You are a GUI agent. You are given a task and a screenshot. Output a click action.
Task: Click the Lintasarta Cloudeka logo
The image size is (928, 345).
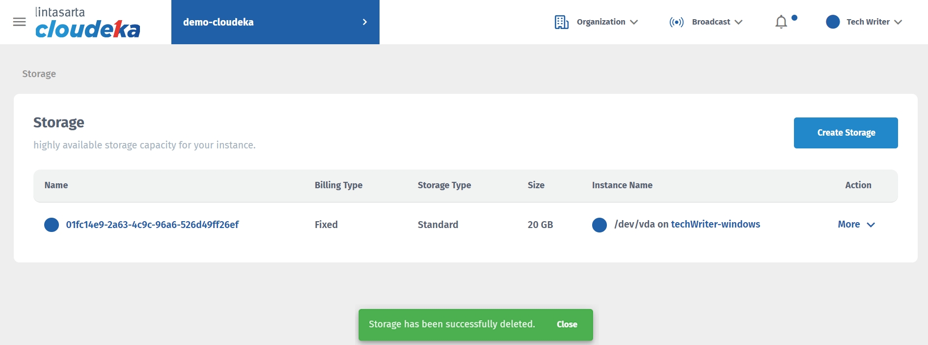point(87,23)
